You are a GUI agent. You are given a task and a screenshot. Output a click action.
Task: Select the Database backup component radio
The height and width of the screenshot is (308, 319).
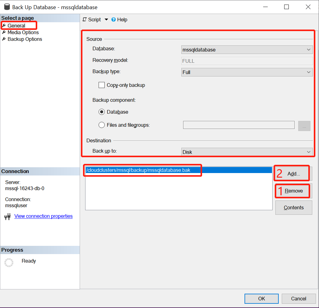[102, 112]
